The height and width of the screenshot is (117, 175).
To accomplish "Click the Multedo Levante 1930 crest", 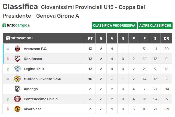I will [17, 79].
